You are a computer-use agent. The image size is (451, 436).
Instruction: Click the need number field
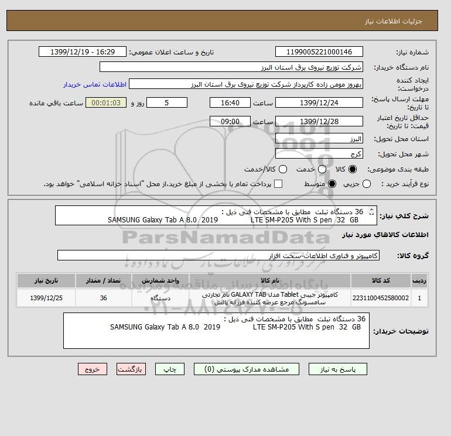[319, 52]
